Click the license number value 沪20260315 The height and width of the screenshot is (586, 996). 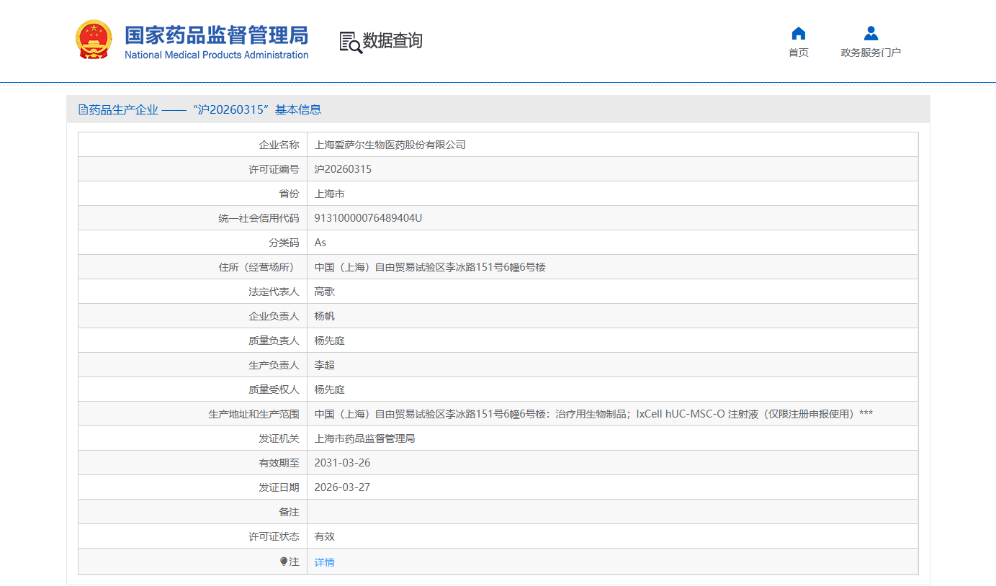point(343,169)
